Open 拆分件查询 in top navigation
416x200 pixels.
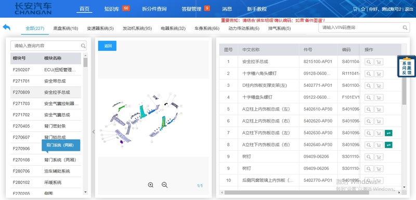point(154,9)
